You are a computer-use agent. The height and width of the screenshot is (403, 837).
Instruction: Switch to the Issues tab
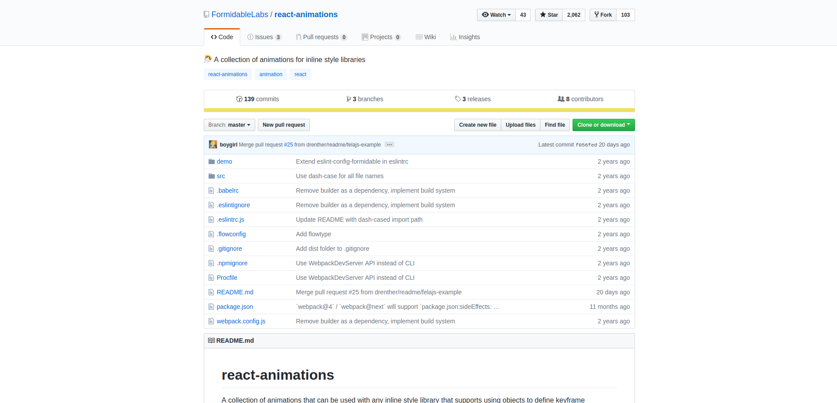[264, 37]
